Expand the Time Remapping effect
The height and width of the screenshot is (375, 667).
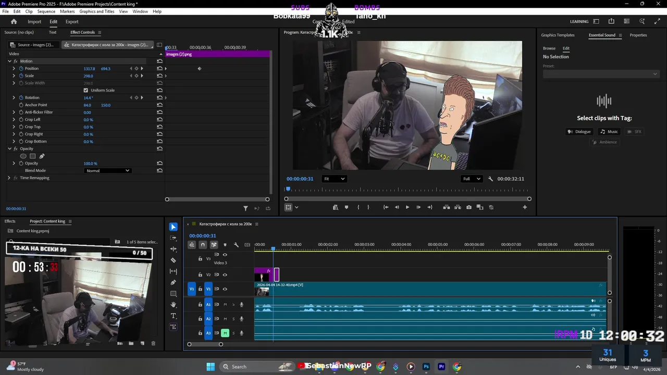(9, 178)
